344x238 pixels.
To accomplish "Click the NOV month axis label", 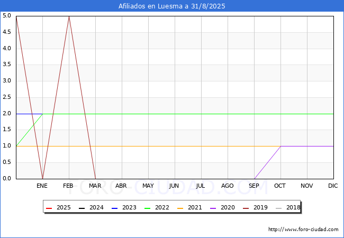I will tap(307, 186).
